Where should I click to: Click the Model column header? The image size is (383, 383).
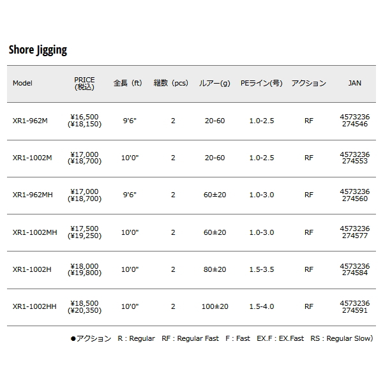pyautogui.click(x=22, y=84)
